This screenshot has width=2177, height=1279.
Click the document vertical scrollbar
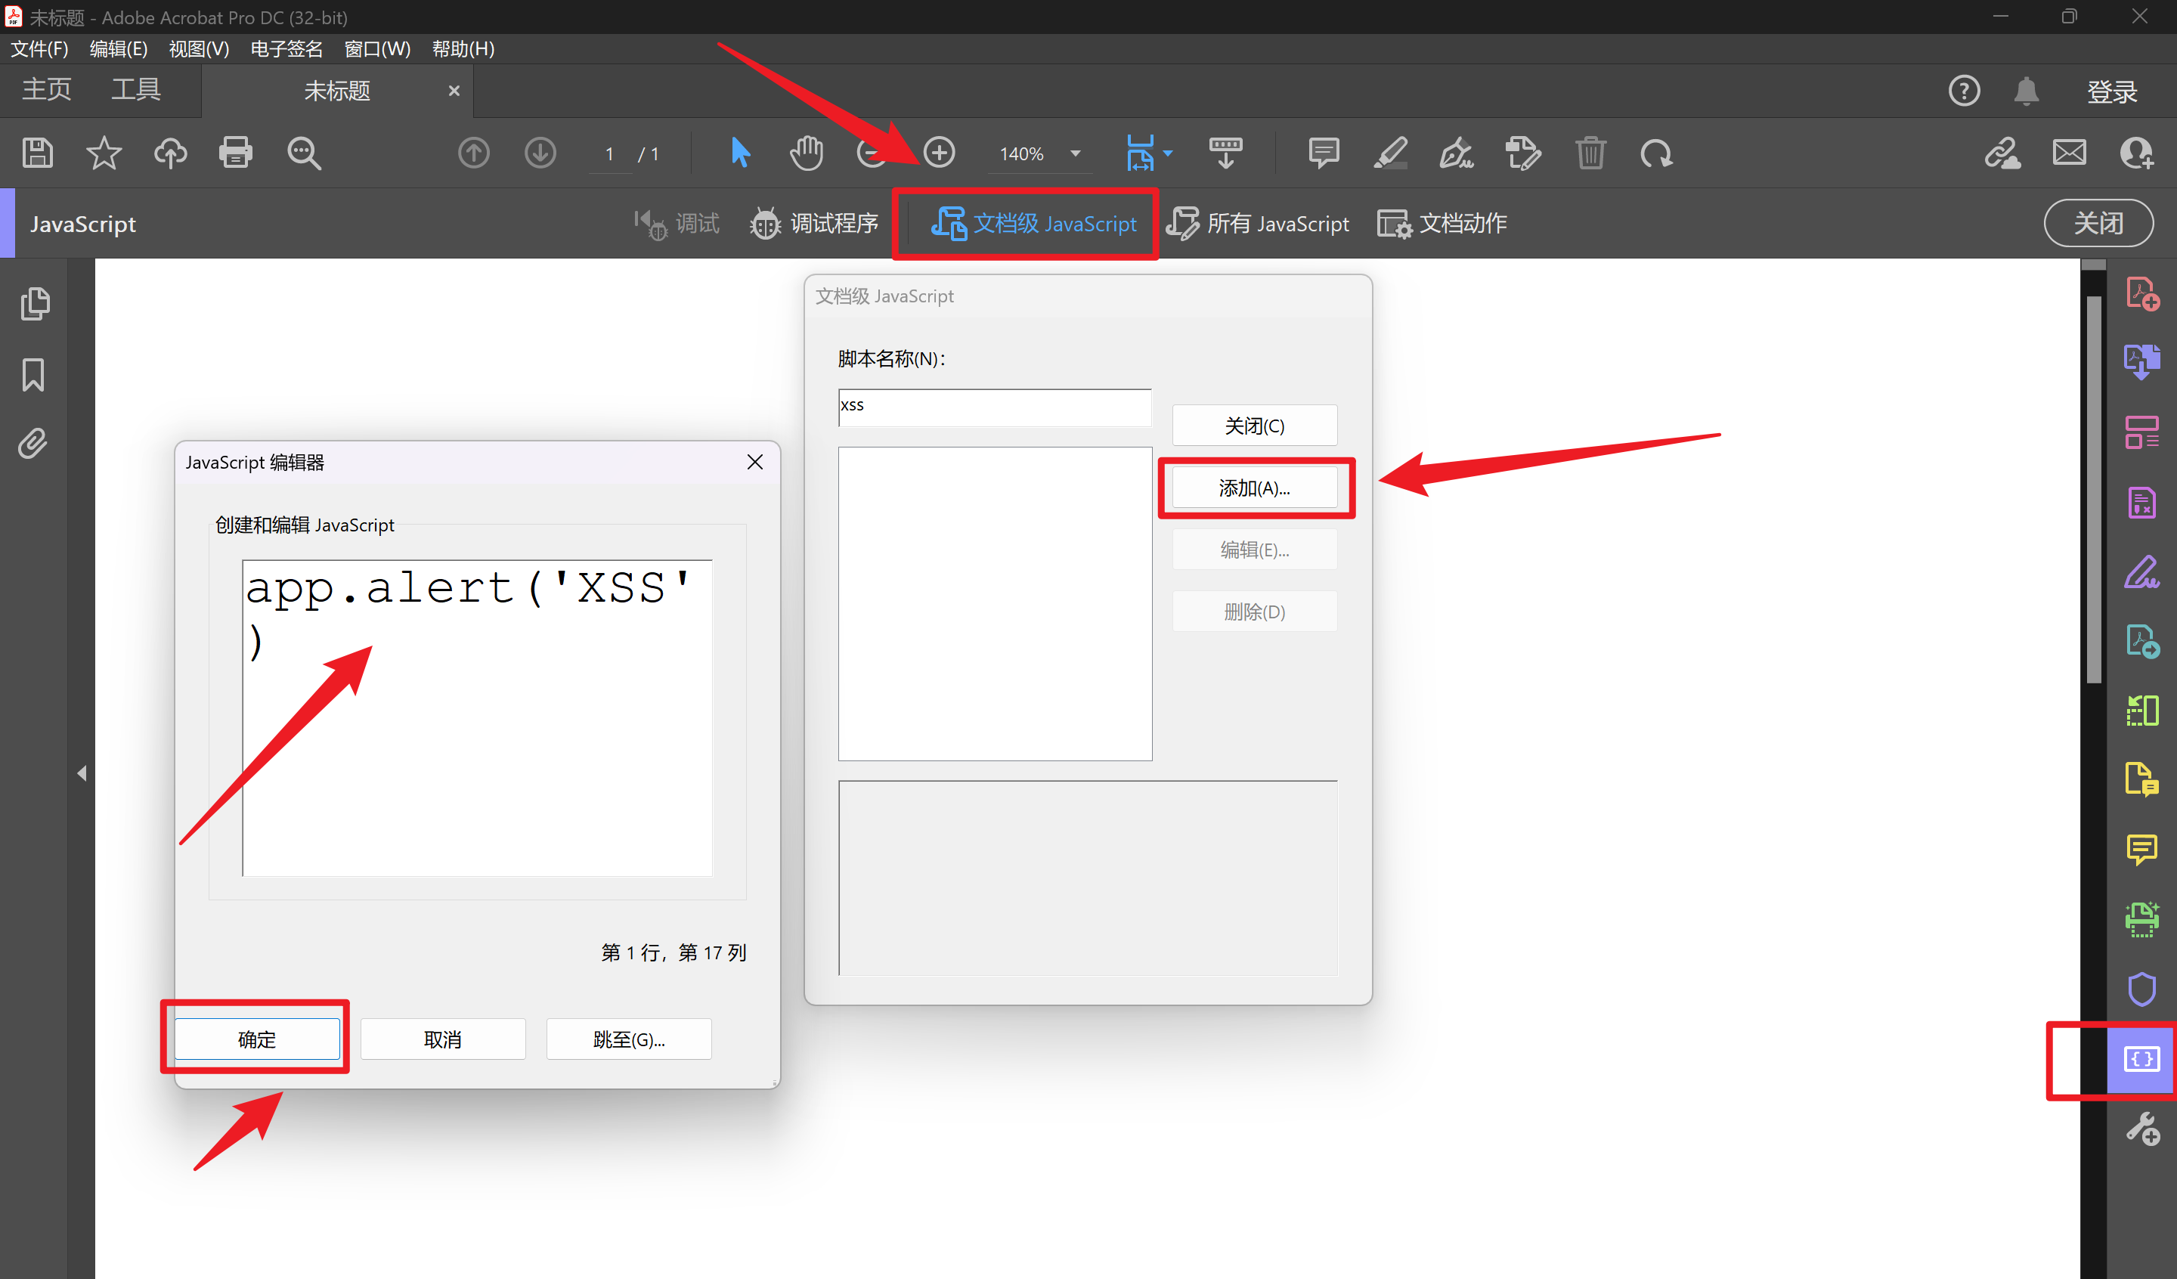2092,489
